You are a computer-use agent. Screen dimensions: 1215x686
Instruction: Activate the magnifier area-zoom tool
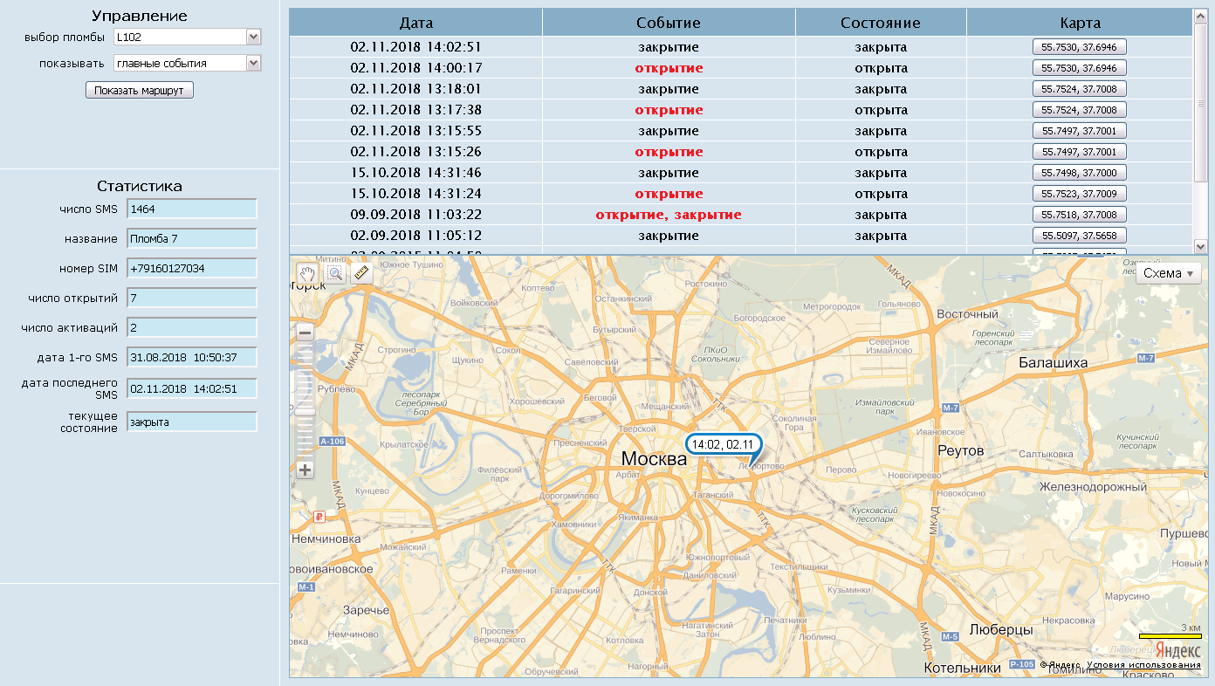point(333,273)
